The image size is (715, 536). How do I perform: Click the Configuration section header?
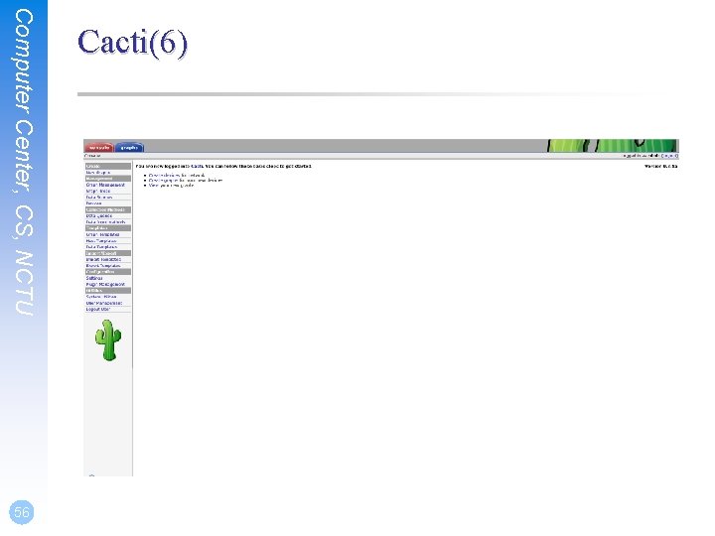coord(108,272)
